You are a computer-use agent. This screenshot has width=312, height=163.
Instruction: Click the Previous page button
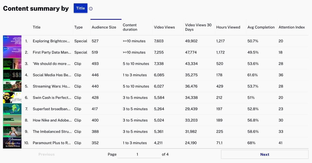click(x=46, y=154)
